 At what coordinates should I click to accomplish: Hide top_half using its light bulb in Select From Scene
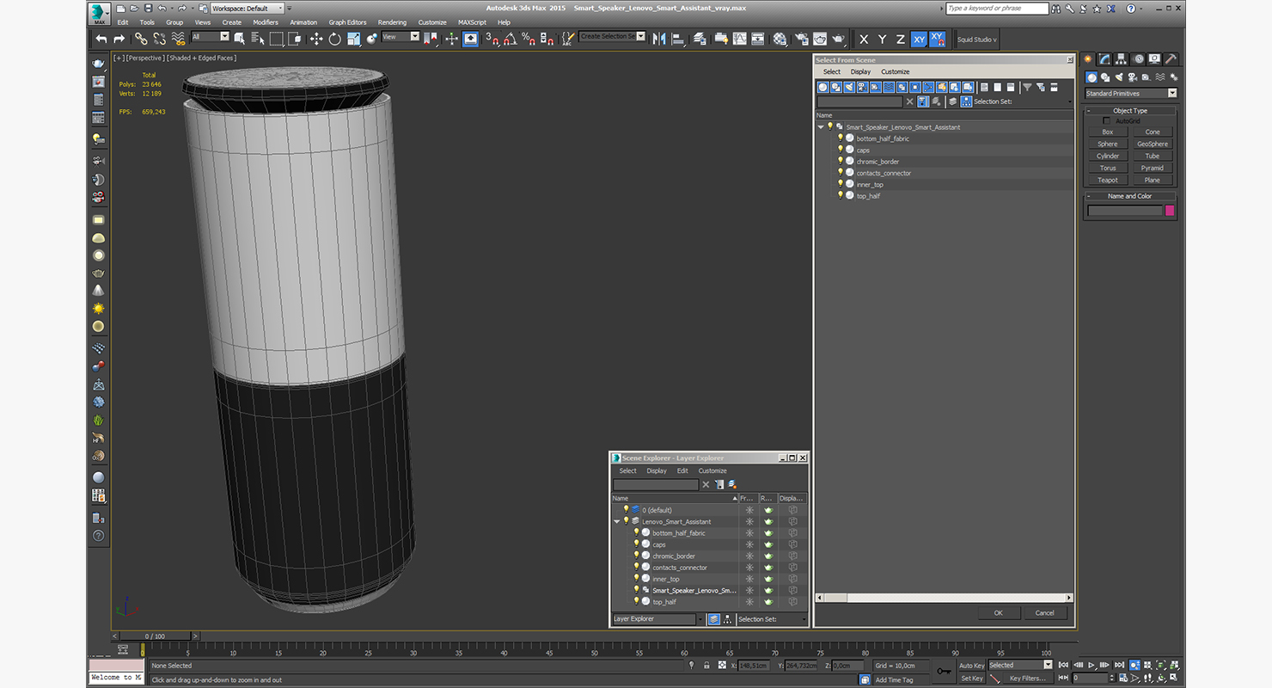[x=841, y=195]
